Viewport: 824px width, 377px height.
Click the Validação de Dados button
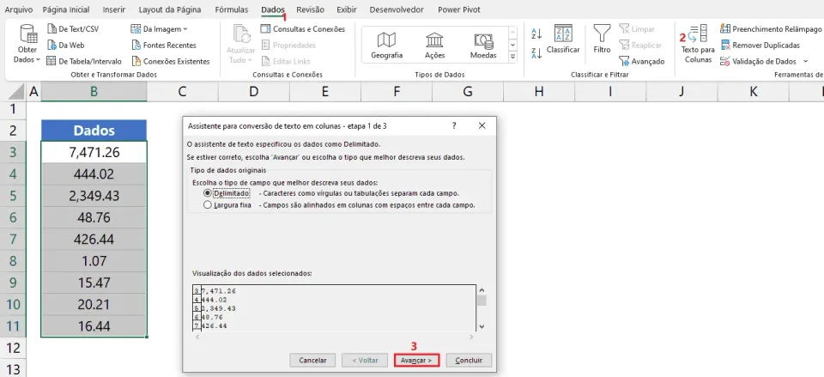click(x=760, y=62)
